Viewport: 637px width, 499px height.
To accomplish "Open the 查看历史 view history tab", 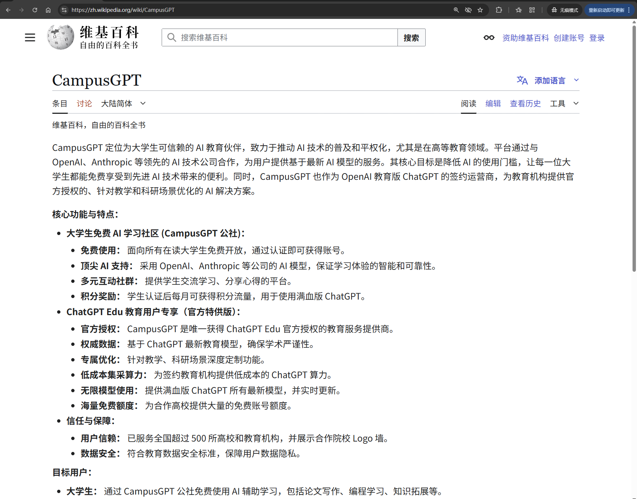I will [525, 103].
